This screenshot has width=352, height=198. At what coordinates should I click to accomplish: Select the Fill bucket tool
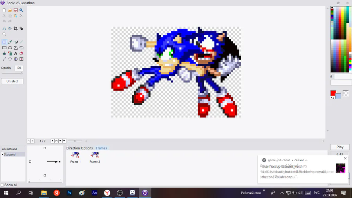(x=4, y=54)
